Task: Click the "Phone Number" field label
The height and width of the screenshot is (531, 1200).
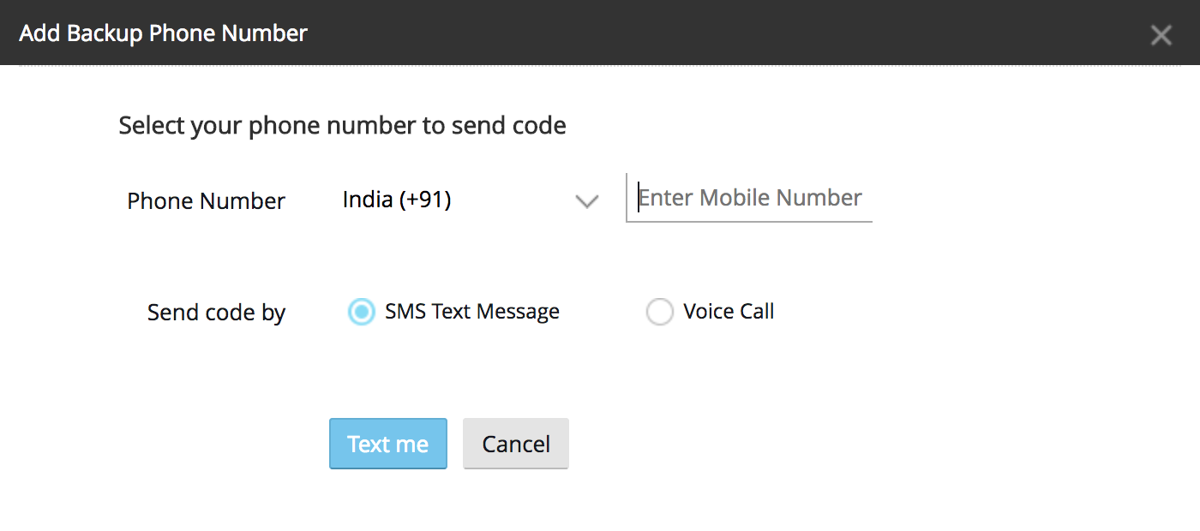Action: pos(206,201)
